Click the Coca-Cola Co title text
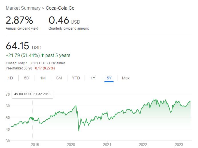 pyautogui.click(x=60, y=8)
